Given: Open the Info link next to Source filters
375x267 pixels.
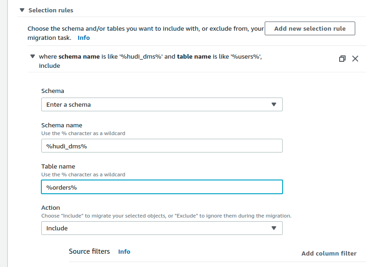Looking at the screenshot, I should click(x=124, y=251).
